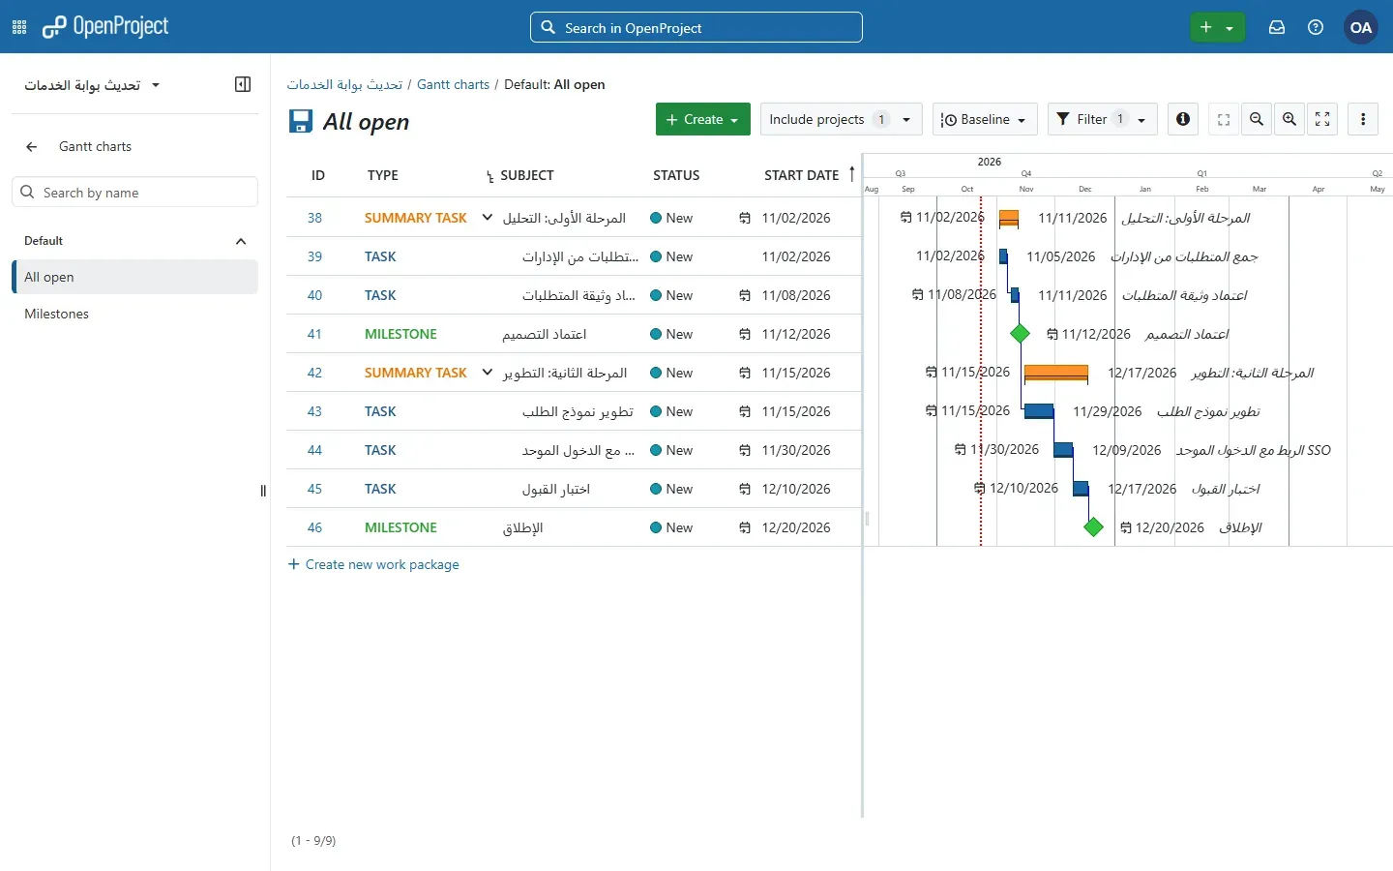This screenshot has width=1393, height=871.
Task: Collapse the sidebar with the panel icon
Action: (x=243, y=84)
